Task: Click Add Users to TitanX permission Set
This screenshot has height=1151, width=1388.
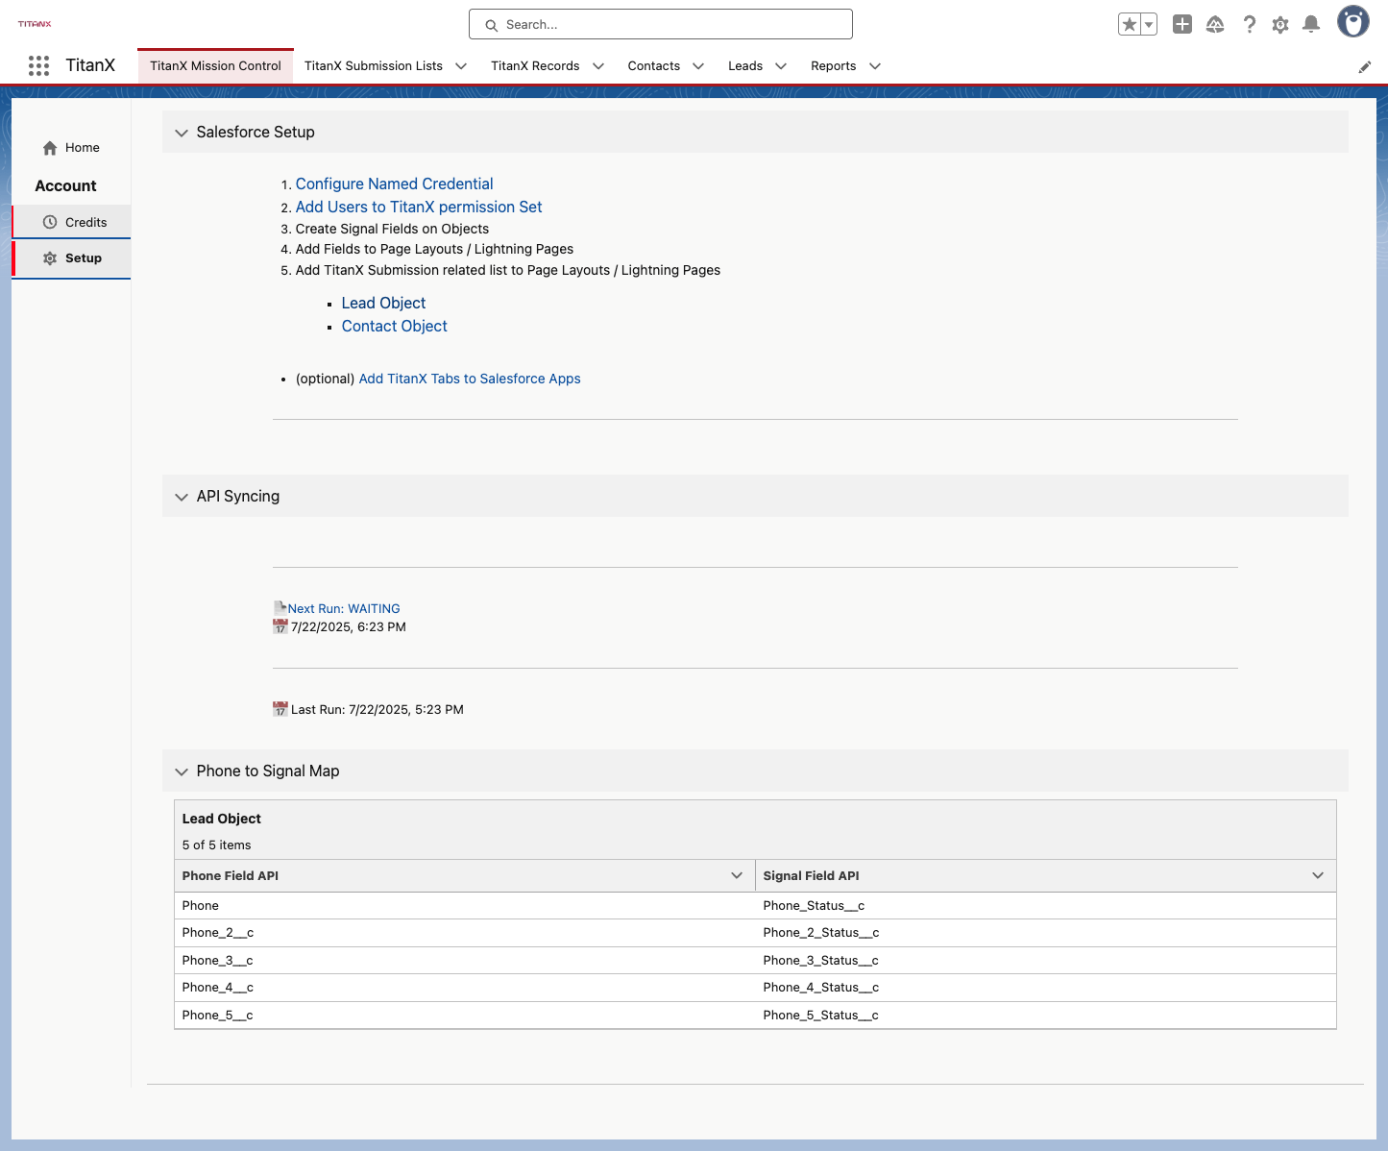Action: (x=419, y=207)
